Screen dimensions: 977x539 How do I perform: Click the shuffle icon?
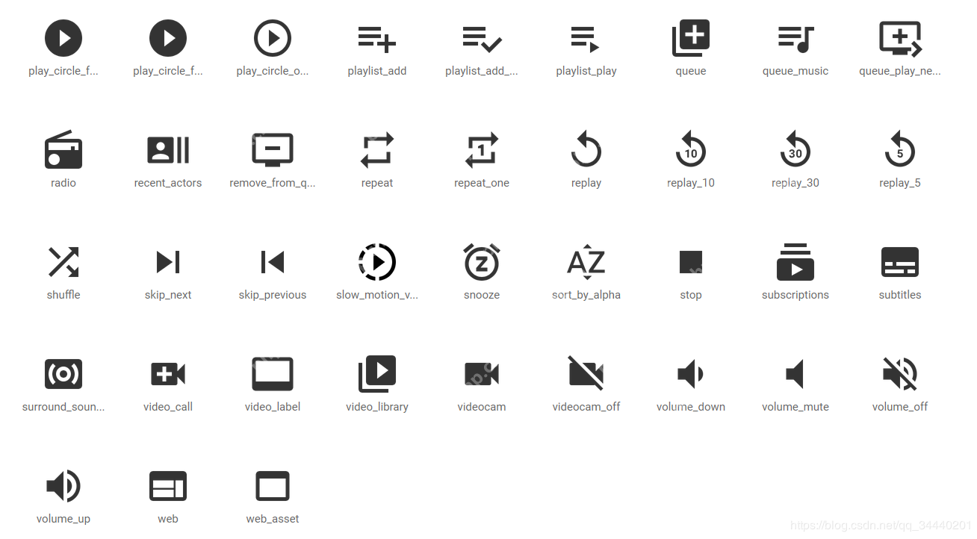63,262
